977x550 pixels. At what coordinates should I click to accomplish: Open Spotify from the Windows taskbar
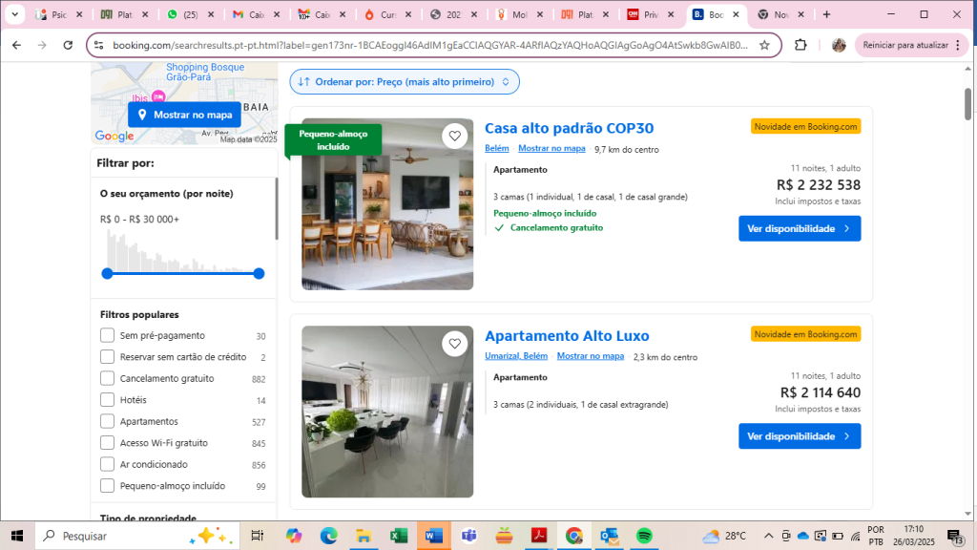(x=644, y=536)
